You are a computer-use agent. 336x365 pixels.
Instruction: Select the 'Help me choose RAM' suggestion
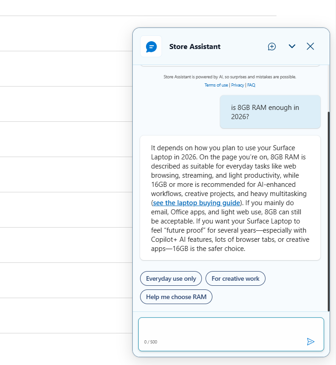pos(176,297)
